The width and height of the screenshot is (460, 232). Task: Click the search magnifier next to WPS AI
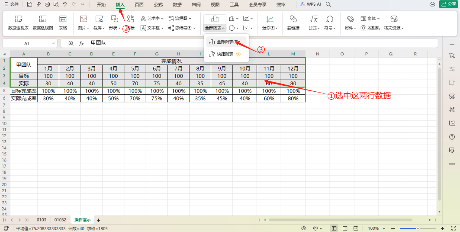click(x=328, y=5)
